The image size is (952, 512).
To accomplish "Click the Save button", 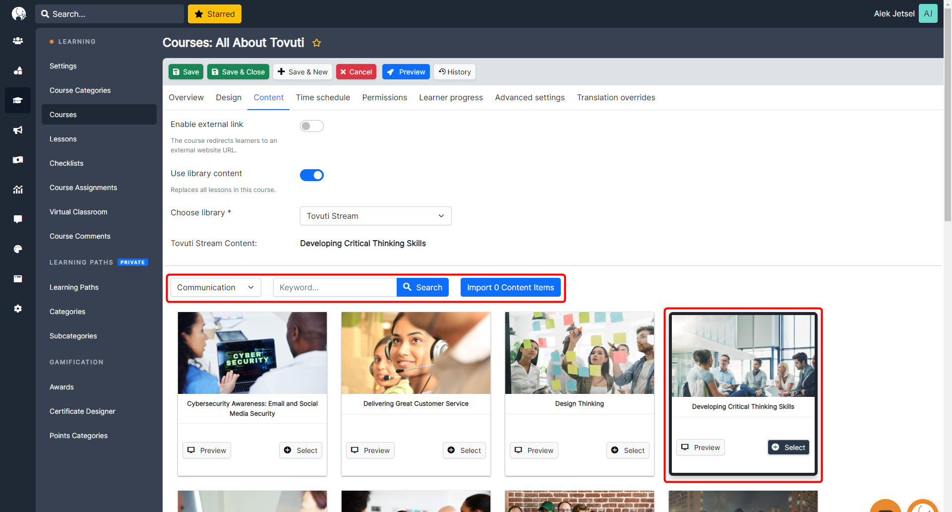I will coord(186,72).
